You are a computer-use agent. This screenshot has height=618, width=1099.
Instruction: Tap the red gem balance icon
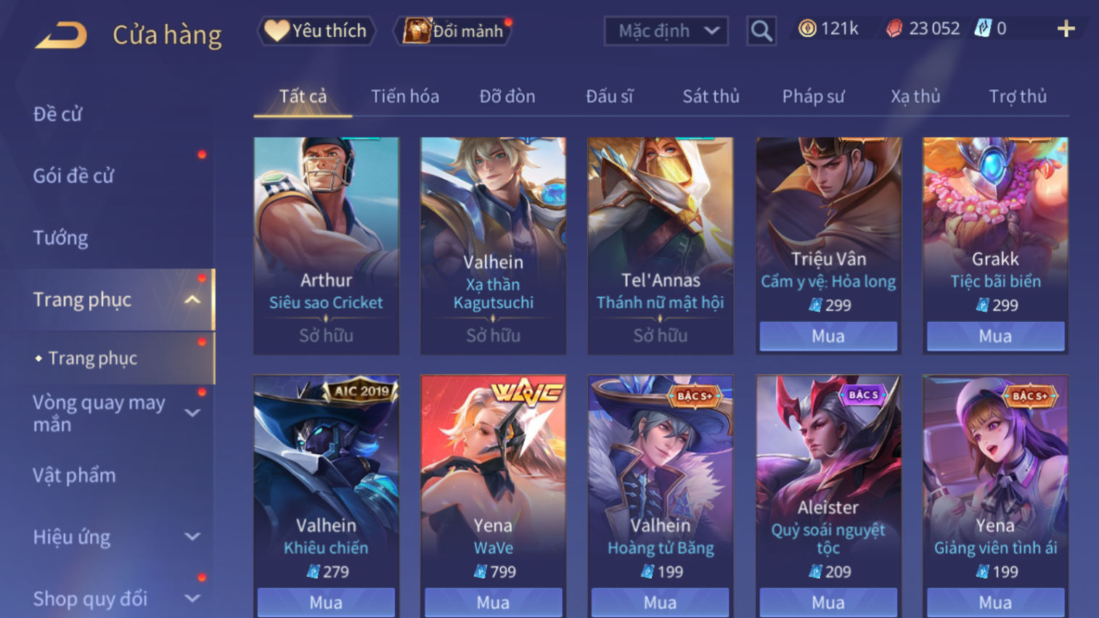coord(894,28)
